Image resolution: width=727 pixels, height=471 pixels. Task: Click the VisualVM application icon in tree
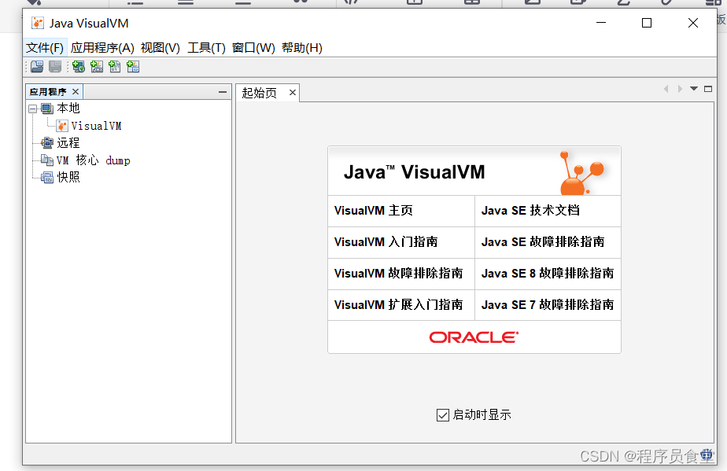point(62,126)
